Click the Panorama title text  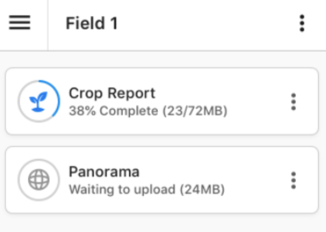tap(104, 171)
